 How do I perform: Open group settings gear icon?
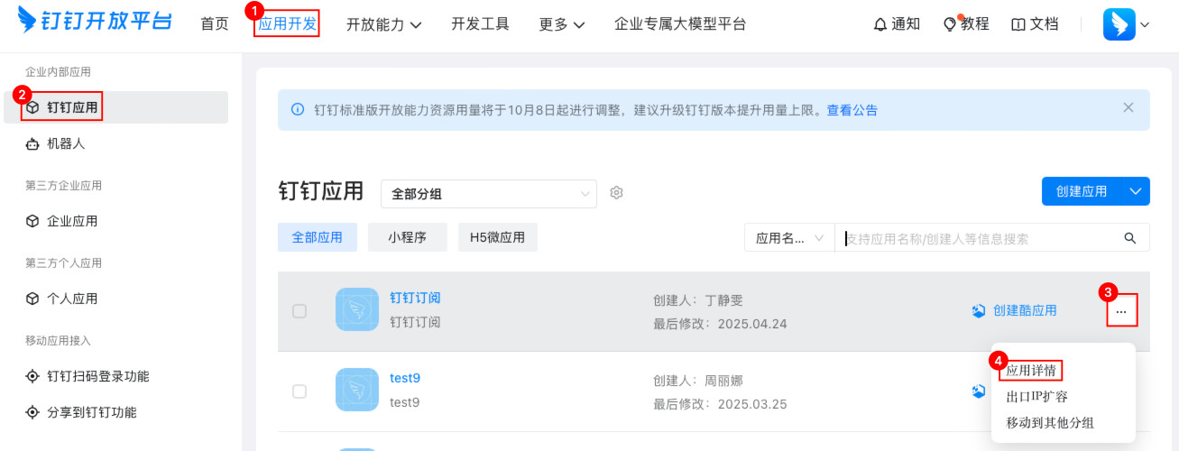[617, 192]
